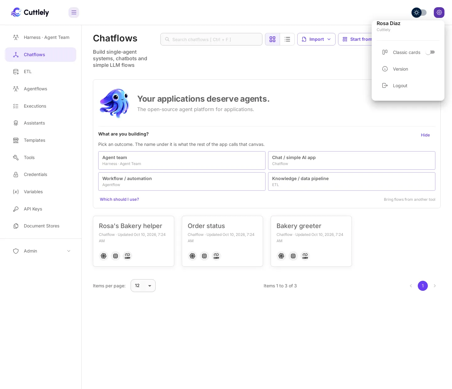Click the conversation chain icon on Bakery greeter
The width and height of the screenshot is (452, 389).
[x=305, y=256]
